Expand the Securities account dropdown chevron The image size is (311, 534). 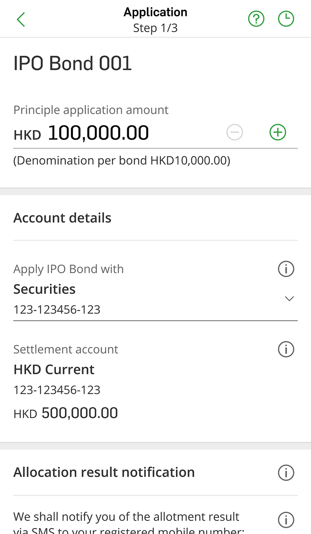point(289,299)
